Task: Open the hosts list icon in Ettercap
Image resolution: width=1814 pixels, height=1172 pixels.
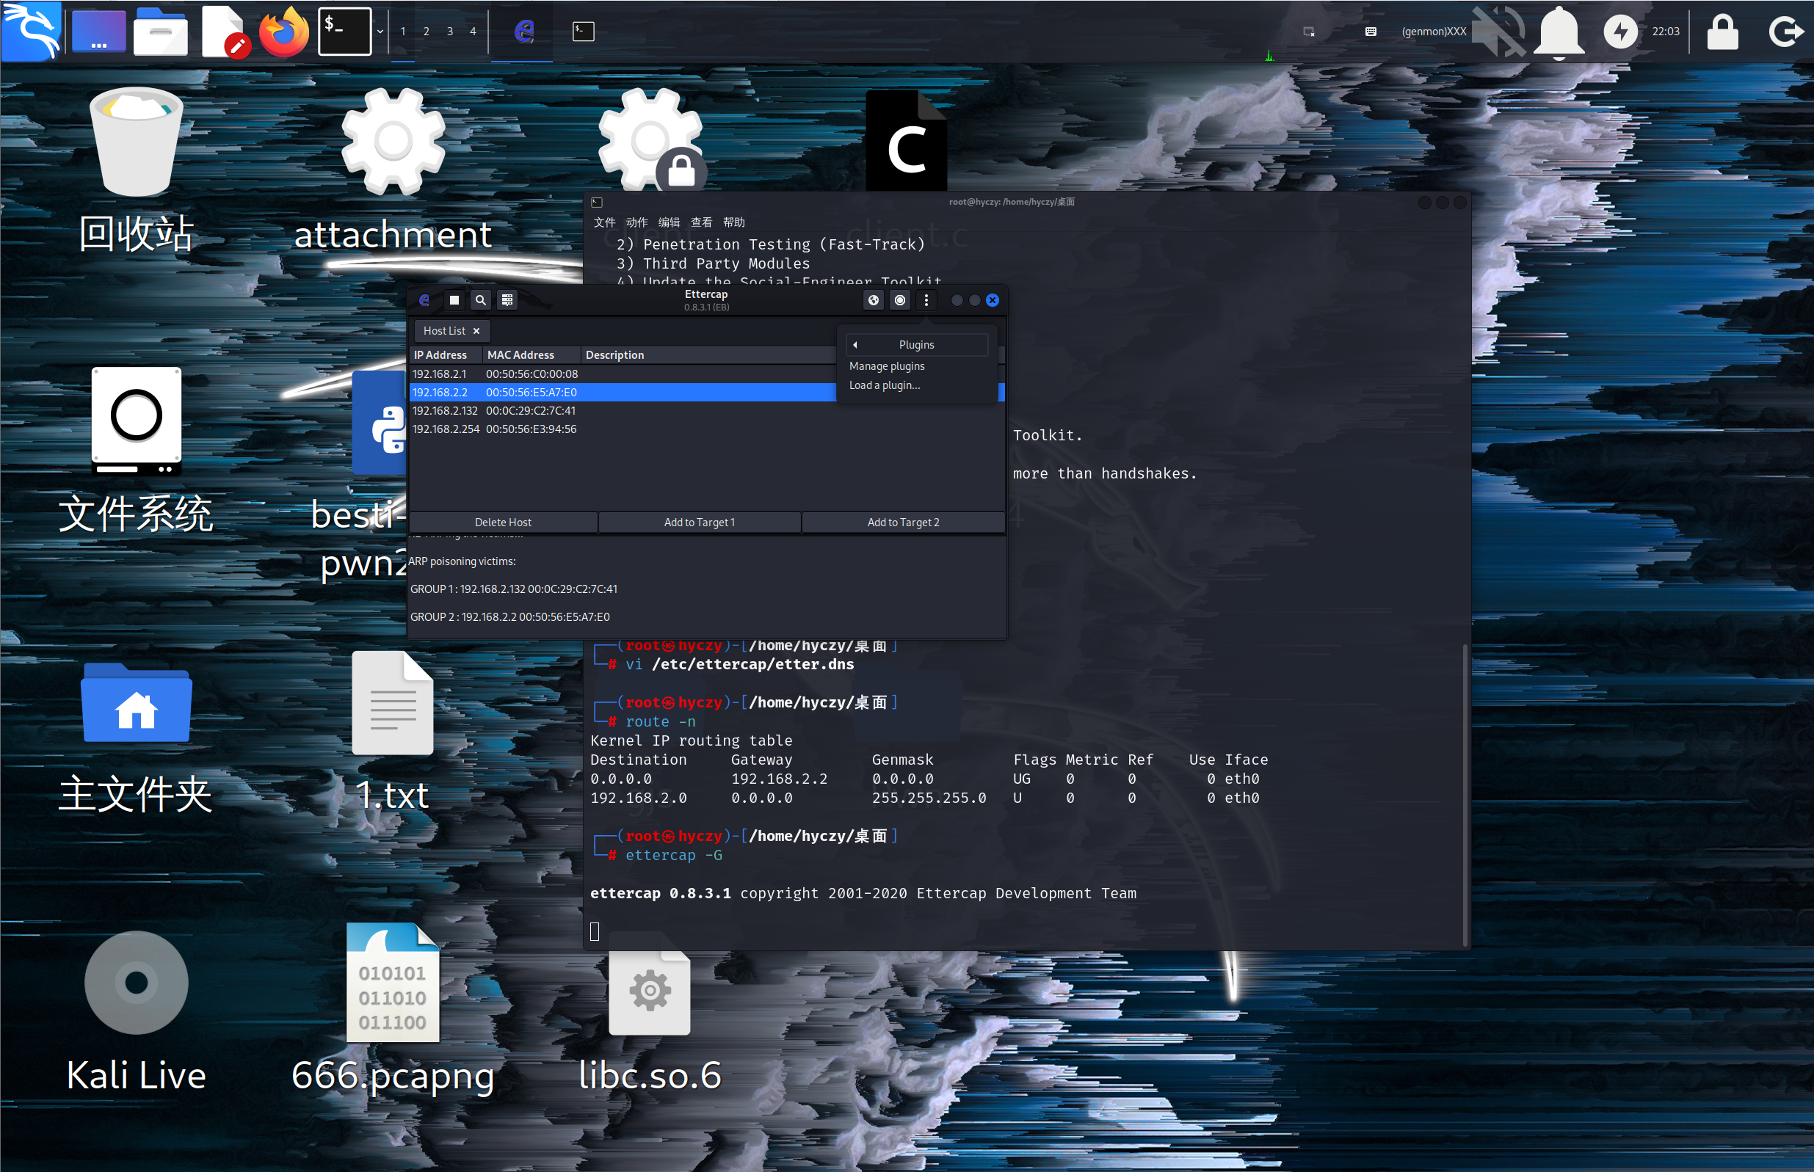Action: [507, 300]
